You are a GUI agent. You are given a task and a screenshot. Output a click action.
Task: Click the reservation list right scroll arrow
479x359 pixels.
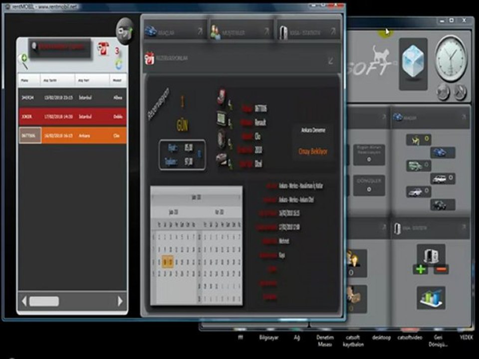(120, 301)
